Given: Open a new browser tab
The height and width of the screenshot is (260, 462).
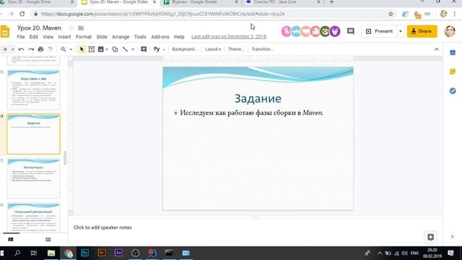Looking at the screenshot, I should (331, 2).
